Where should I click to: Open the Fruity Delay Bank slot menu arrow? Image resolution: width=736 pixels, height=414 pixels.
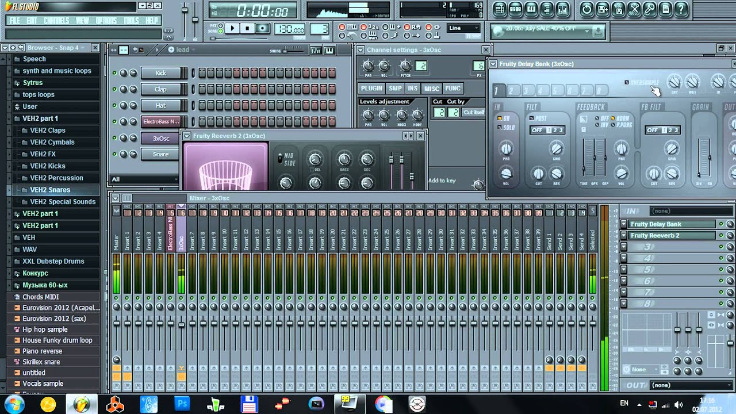(x=624, y=224)
